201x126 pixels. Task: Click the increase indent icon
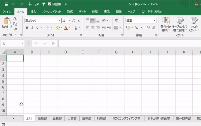point(109,28)
